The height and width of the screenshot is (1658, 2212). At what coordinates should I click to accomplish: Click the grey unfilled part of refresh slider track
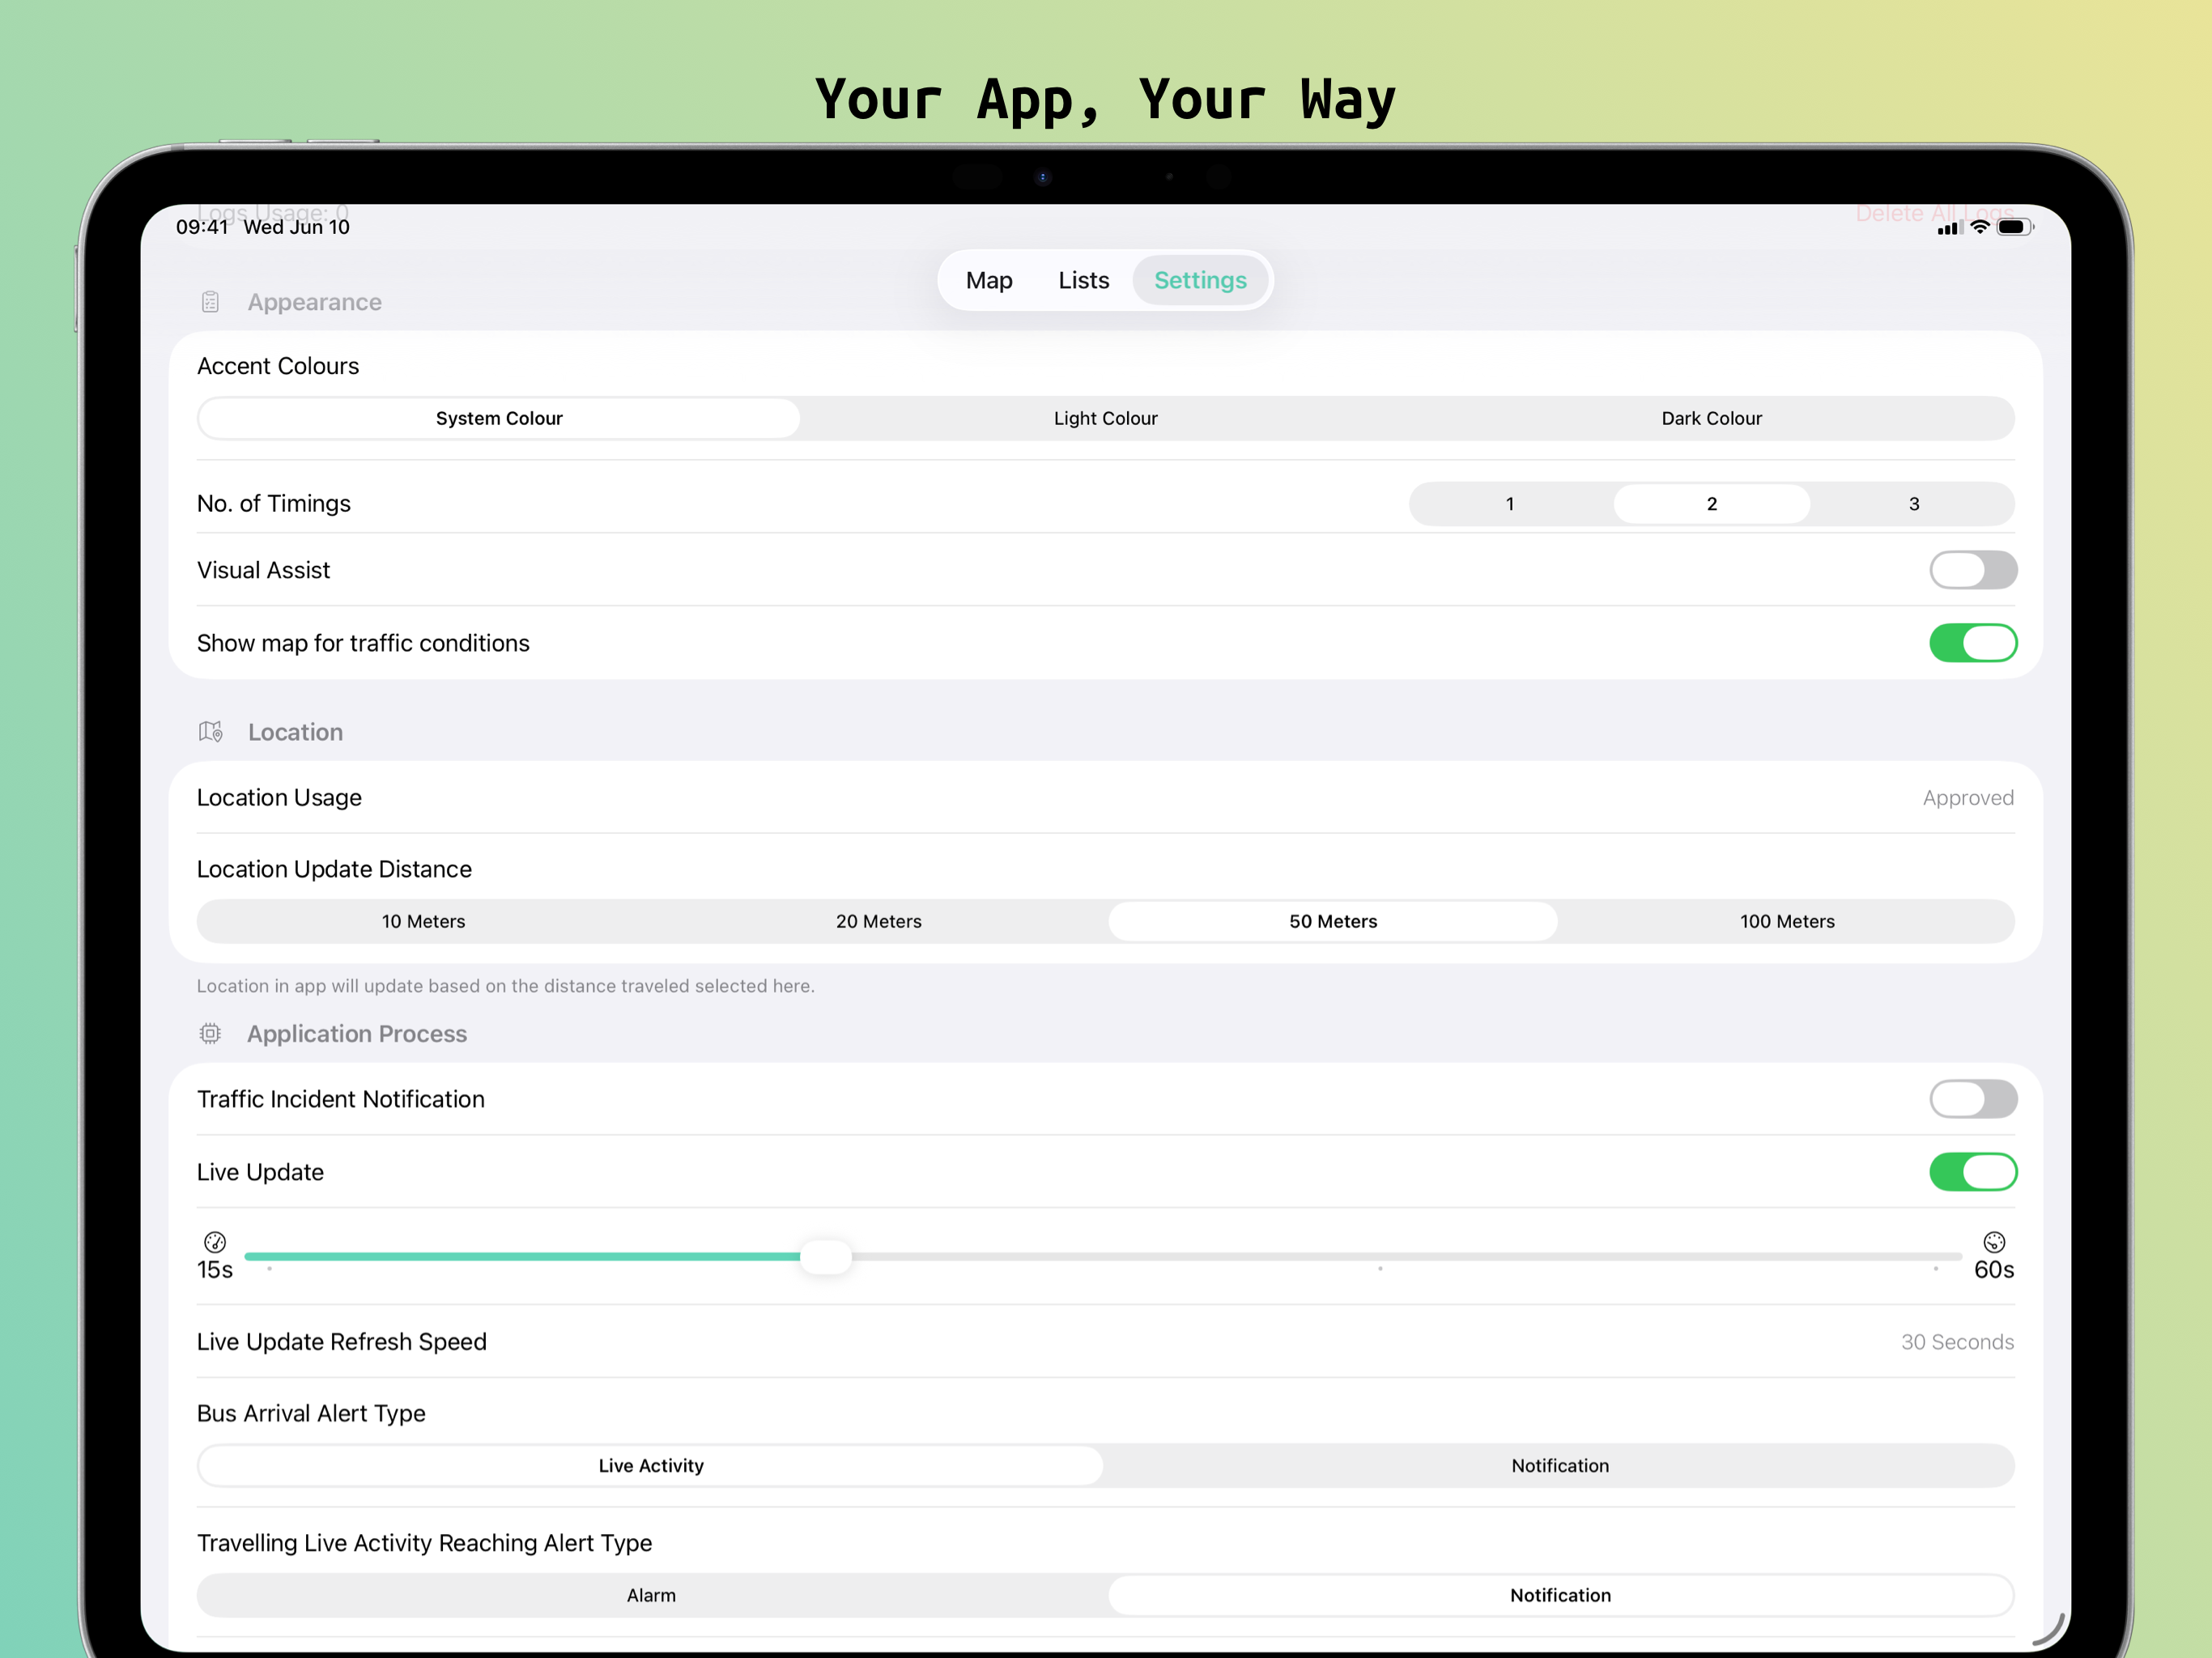1407,1256
